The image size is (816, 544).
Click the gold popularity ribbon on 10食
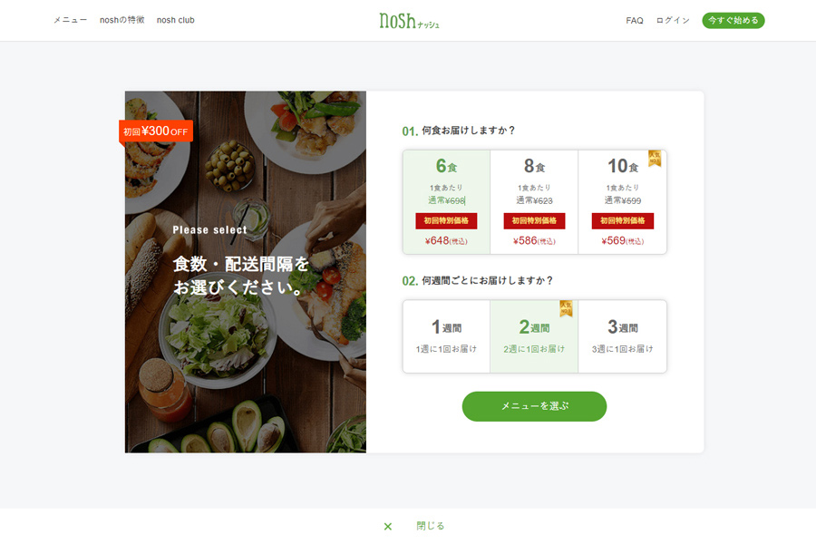point(654,159)
